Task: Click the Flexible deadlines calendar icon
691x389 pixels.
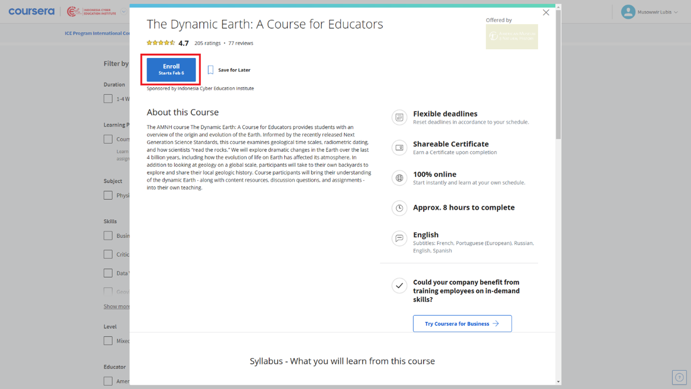Action: (399, 117)
